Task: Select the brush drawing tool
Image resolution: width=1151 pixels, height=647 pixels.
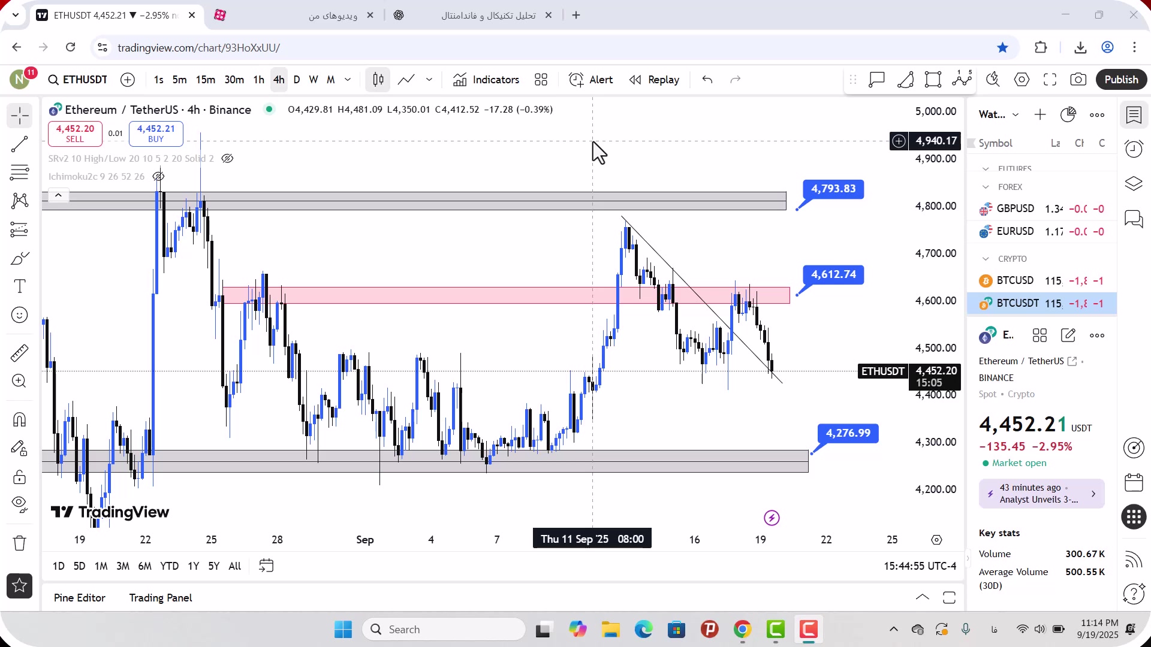Action: pyautogui.click(x=20, y=258)
